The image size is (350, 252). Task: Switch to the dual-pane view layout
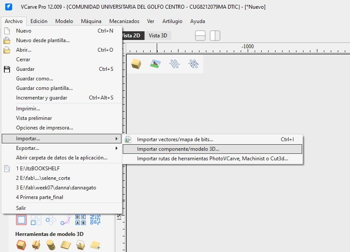pyautogui.click(x=215, y=36)
